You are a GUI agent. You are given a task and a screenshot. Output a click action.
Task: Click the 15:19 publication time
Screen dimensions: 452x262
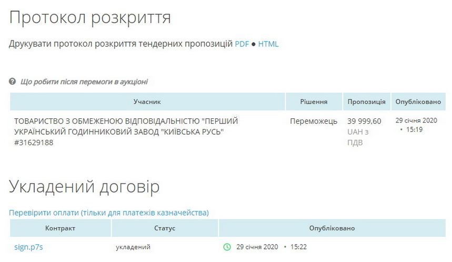(415, 129)
